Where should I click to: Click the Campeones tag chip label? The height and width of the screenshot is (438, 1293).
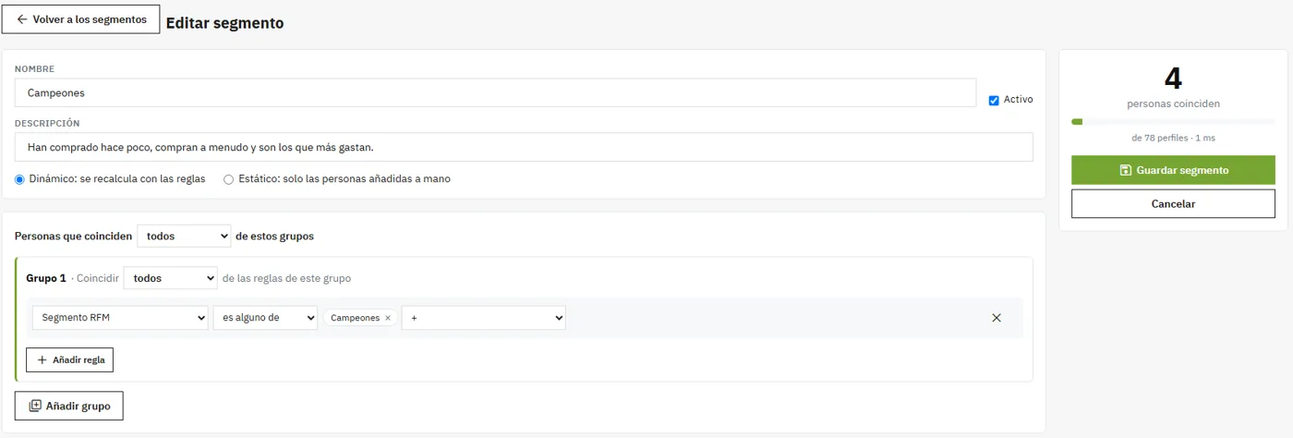click(355, 318)
